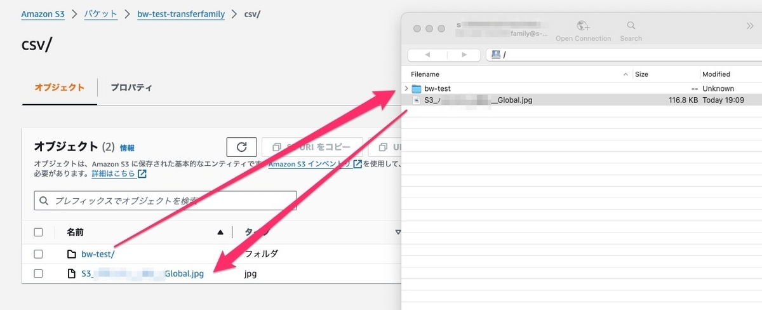
Task: Click the back navigation arrow
Action: 427,55
